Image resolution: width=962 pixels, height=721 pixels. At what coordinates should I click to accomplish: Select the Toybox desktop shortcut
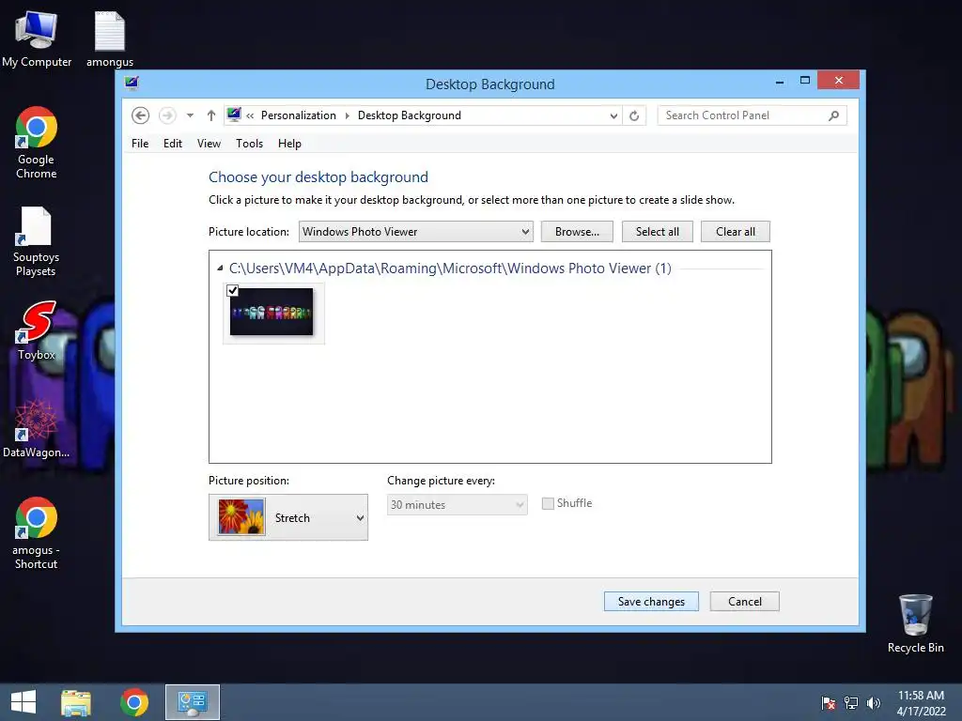37,330
